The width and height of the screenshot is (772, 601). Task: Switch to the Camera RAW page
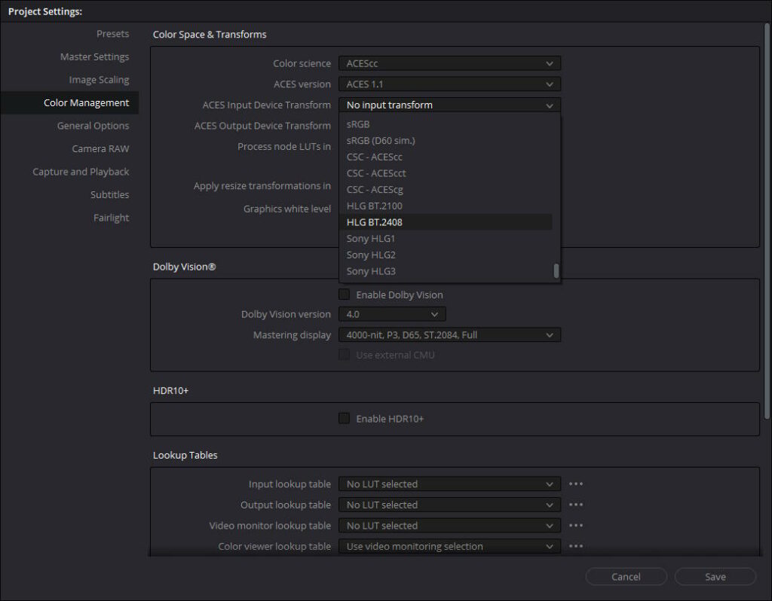[102, 148]
